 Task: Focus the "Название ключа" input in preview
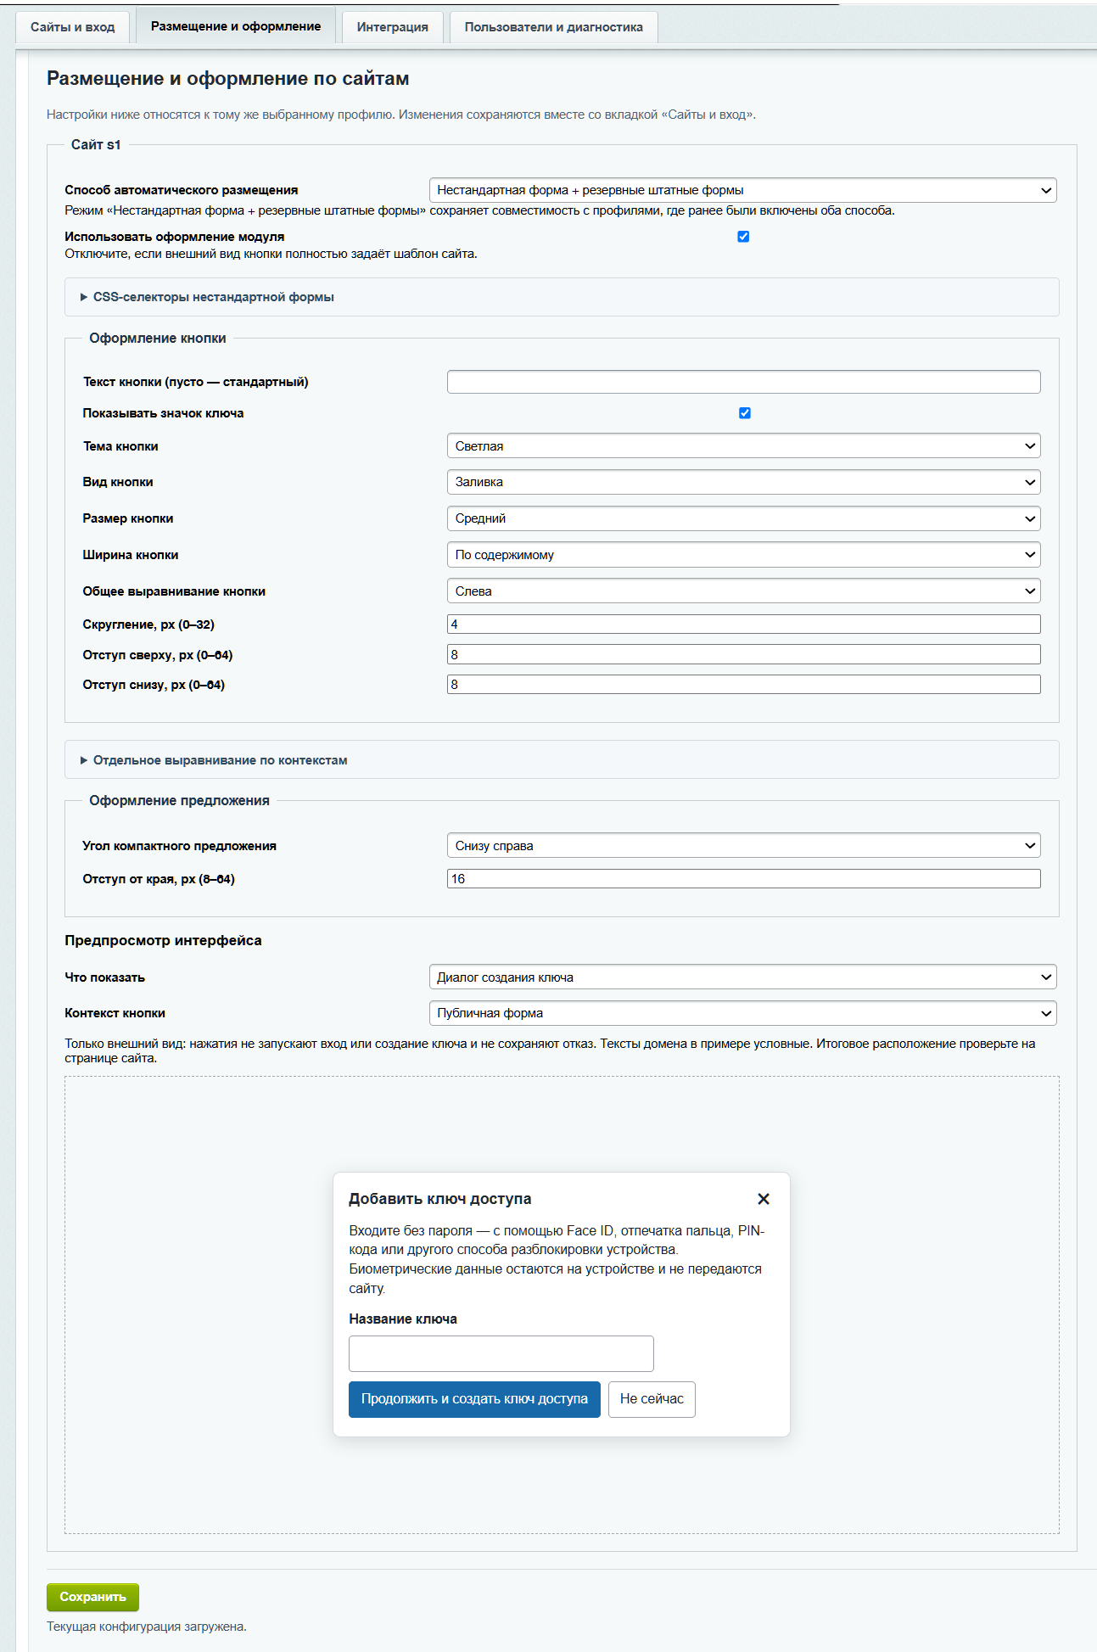pos(501,1353)
